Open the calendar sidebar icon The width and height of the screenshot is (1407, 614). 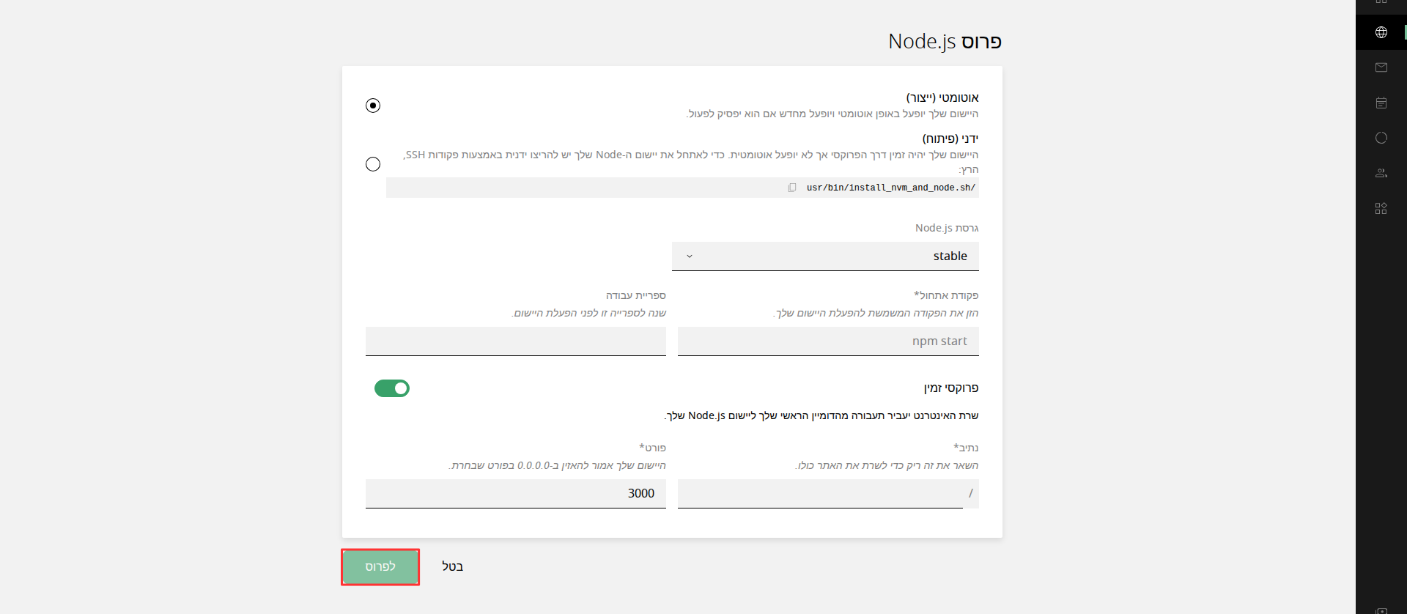[1381, 103]
